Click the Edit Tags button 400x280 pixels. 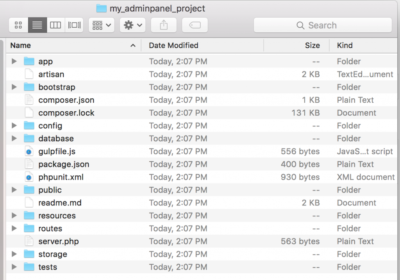click(195, 25)
